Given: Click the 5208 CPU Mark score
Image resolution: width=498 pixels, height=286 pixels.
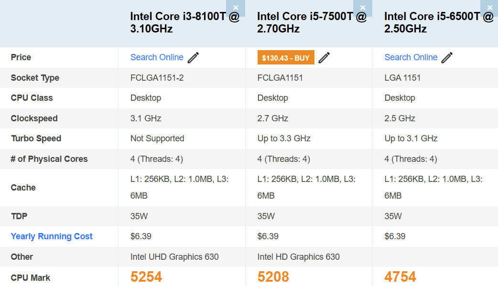Looking at the screenshot, I should [273, 276].
